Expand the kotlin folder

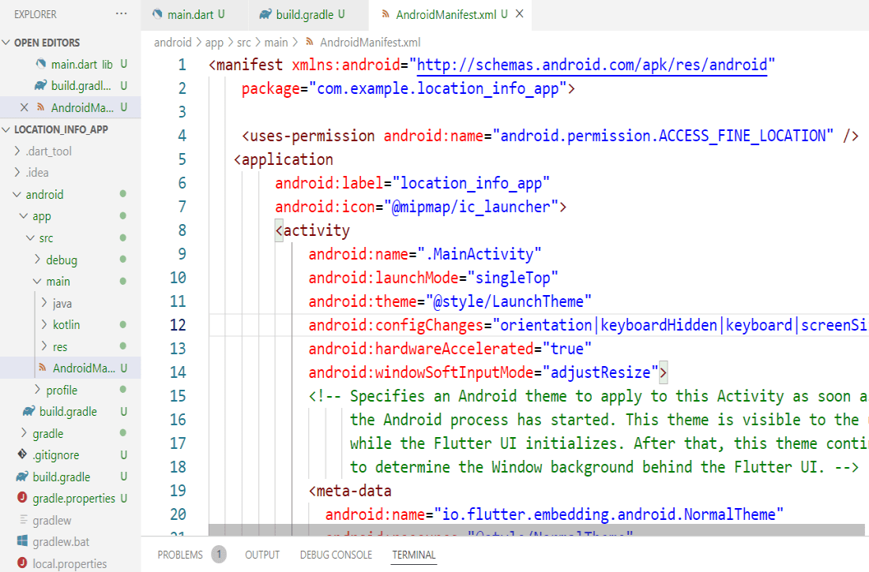tap(43, 324)
